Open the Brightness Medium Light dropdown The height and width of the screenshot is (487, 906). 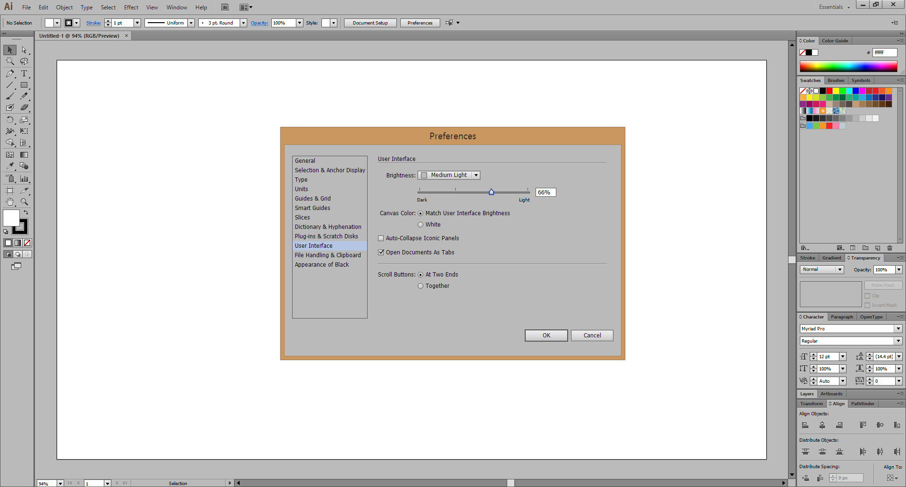coord(449,175)
